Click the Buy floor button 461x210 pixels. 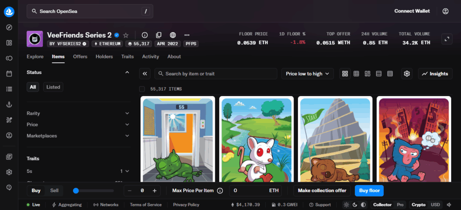369,191
